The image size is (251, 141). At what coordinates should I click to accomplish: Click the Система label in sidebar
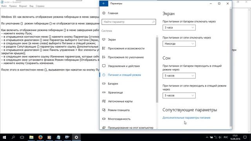pos(107,31)
